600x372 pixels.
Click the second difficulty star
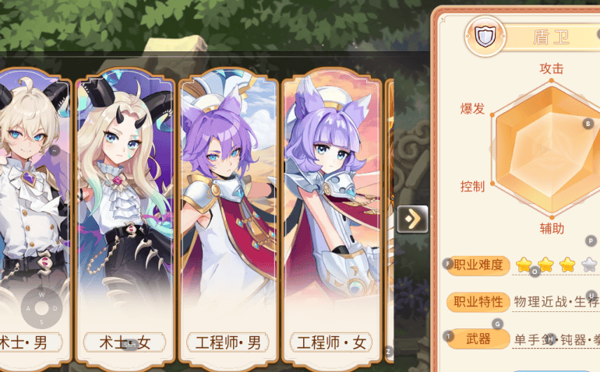[545, 265]
